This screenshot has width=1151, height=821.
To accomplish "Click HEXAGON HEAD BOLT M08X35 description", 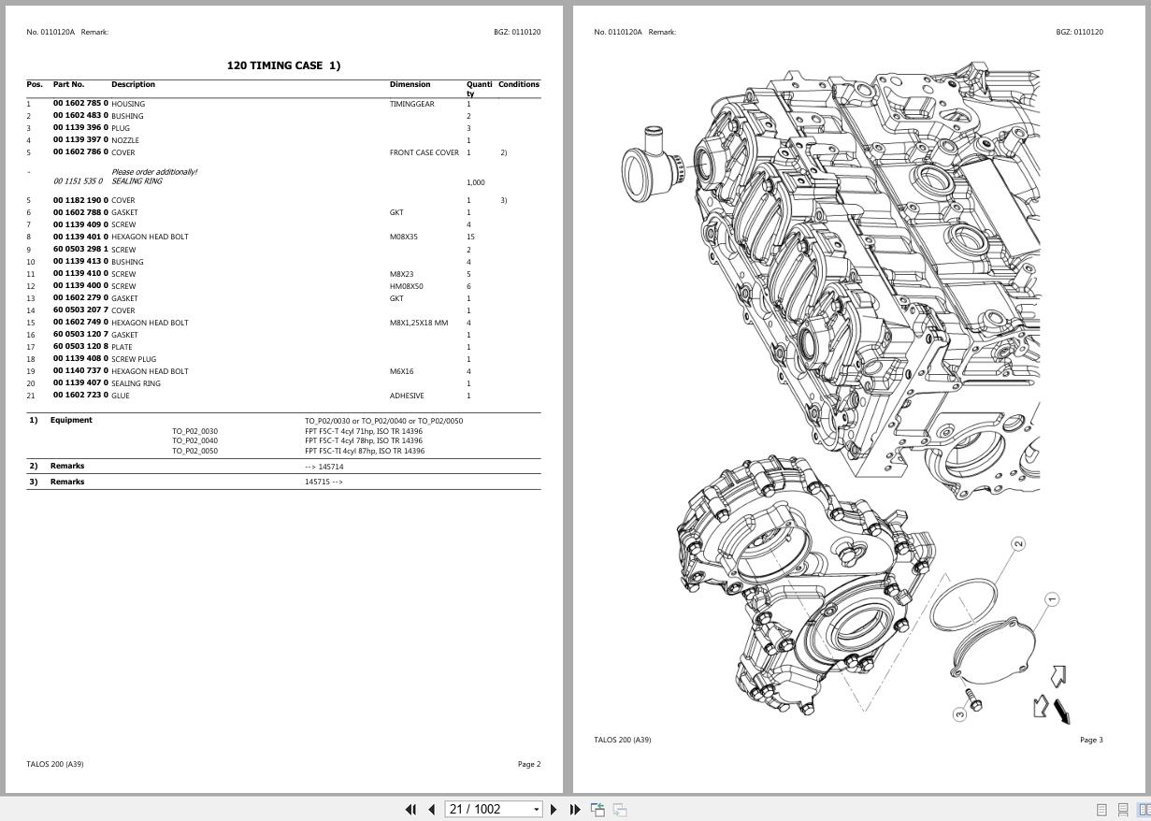I will pyautogui.click(x=150, y=238).
